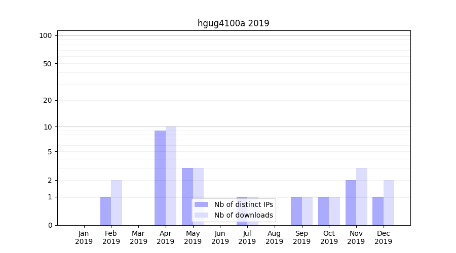The height and width of the screenshot is (253, 456).
Task: Click the light lavender downloads legend swatch
Action: (x=201, y=215)
